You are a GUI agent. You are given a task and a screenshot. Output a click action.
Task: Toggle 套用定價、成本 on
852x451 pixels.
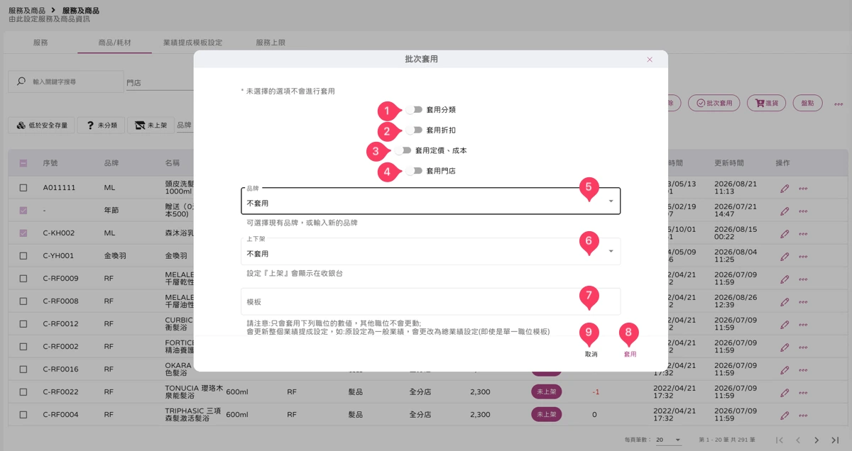coord(403,150)
